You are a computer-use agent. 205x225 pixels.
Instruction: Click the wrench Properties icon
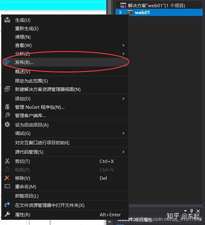(x=7, y=214)
